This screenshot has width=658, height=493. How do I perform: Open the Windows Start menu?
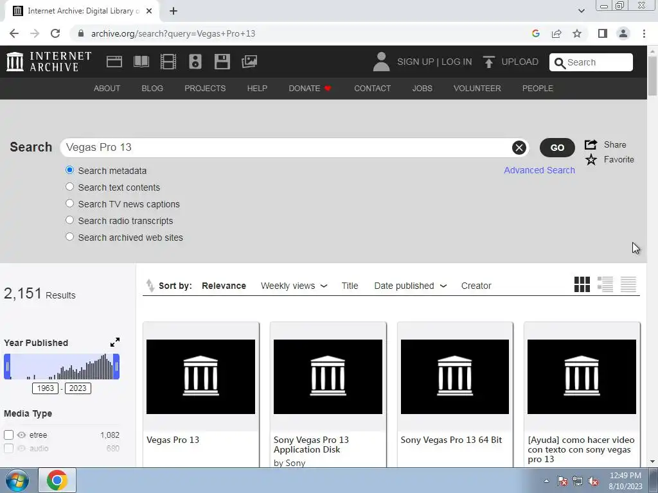point(17,480)
